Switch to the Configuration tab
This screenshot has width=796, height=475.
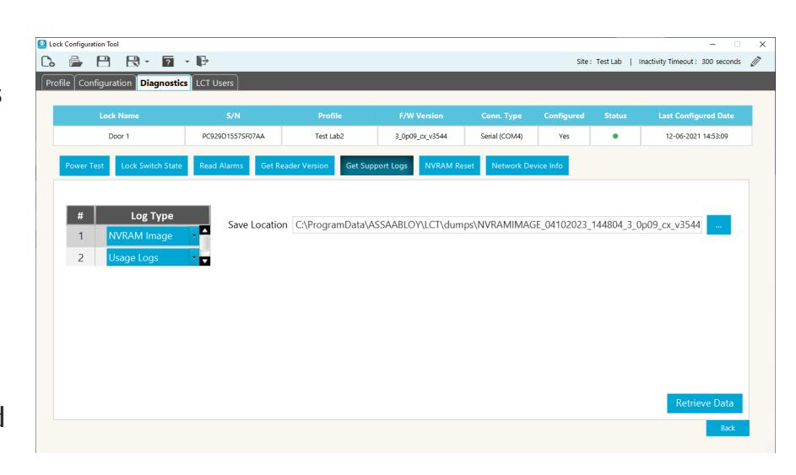[105, 83]
